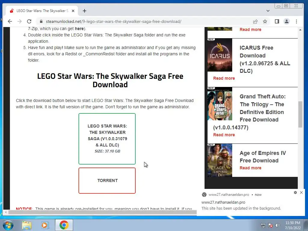Click Read more under ICARUS

224,78
